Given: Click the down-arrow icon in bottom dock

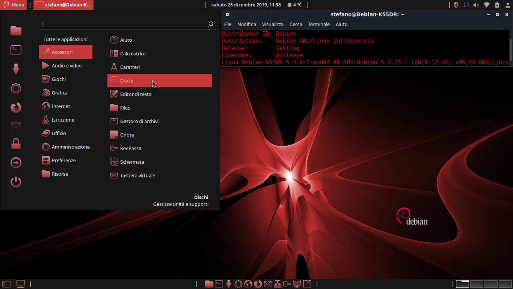Looking at the screenshot, I should coord(228,284).
